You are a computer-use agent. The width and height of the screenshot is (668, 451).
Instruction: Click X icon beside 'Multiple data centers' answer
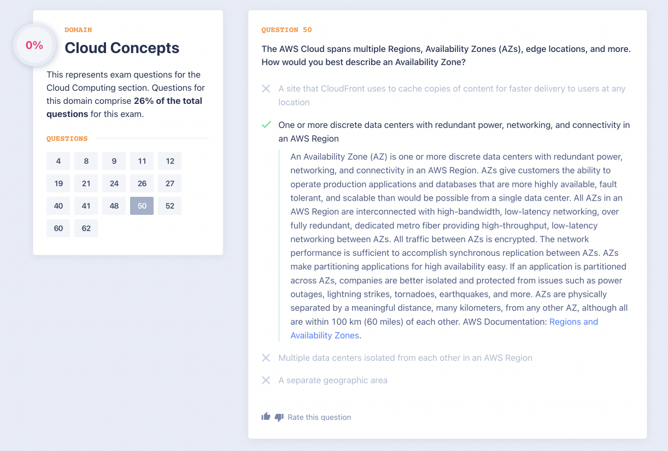click(x=266, y=358)
